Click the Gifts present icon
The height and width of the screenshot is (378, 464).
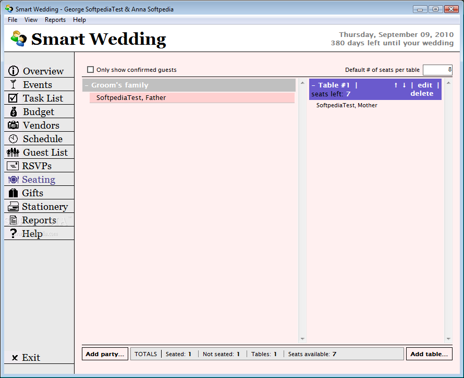[13, 193]
